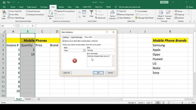The image size is (196, 110).
Task: Open Advanced filter options
Action: (100, 18)
